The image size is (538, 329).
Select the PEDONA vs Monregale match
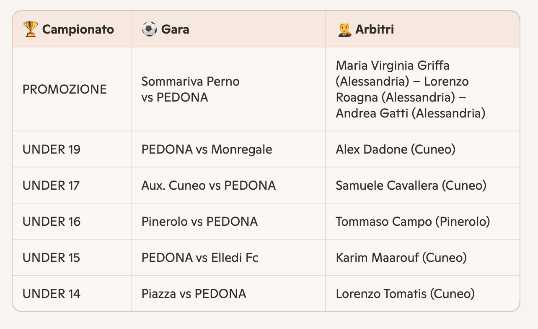(207, 149)
